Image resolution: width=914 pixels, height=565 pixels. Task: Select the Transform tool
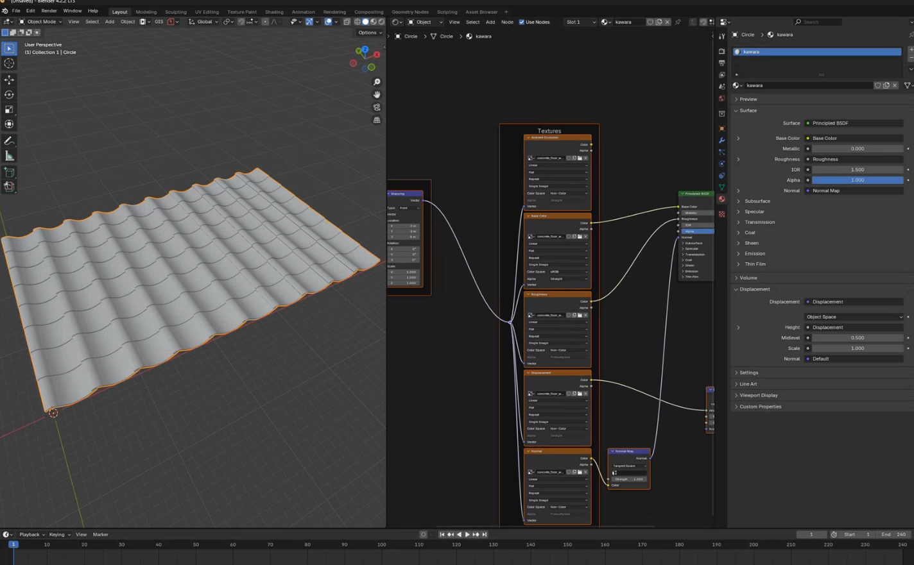[9, 124]
